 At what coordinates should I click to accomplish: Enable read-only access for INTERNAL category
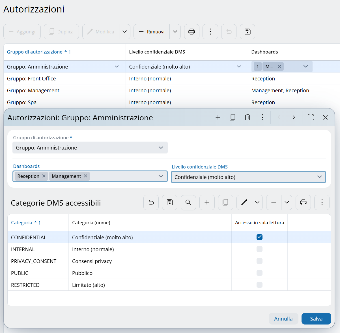(x=259, y=249)
